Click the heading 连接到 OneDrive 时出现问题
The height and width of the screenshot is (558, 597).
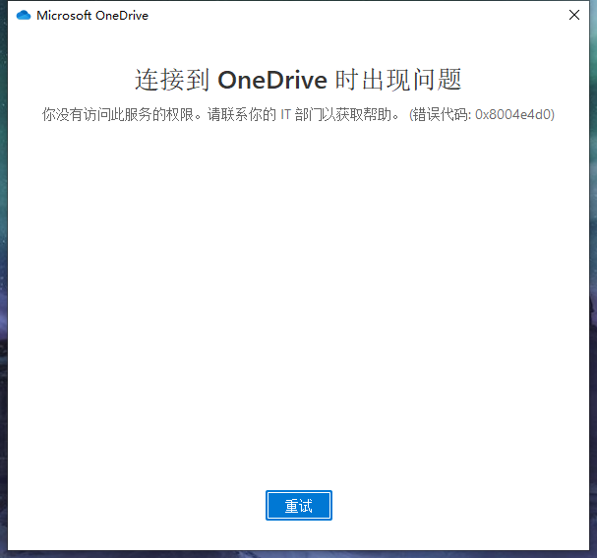click(x=298, y=80)
